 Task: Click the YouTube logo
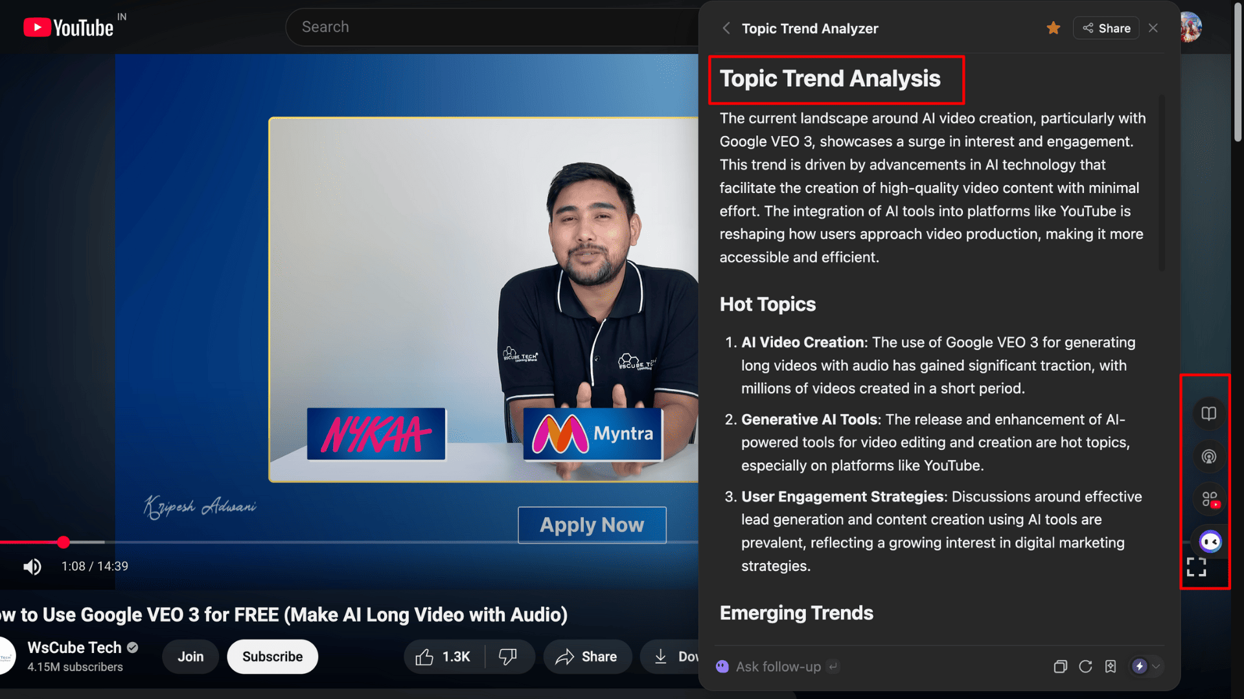click(68, 27)
